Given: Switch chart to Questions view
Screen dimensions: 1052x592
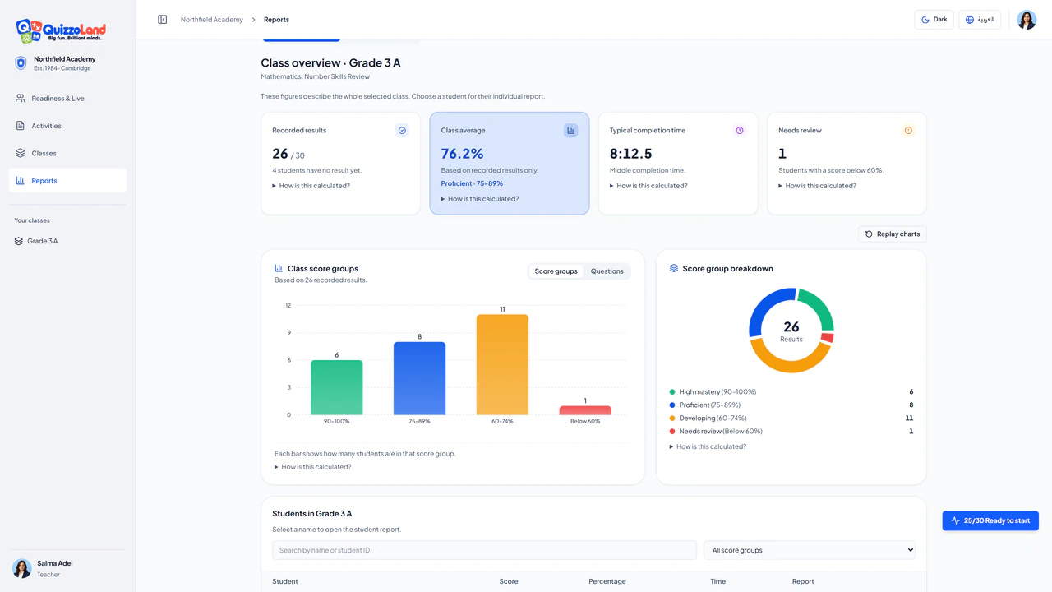Looking at the screenshot, I should click(x=607, y=271).
